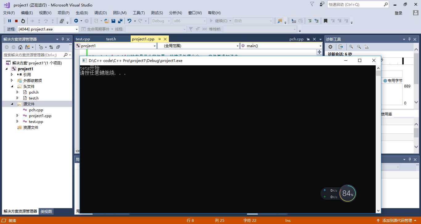This screenshot has height=224, width=421.
Task: Open the send feedback icon
Action: pyautogui.click(x=322, y=4)
